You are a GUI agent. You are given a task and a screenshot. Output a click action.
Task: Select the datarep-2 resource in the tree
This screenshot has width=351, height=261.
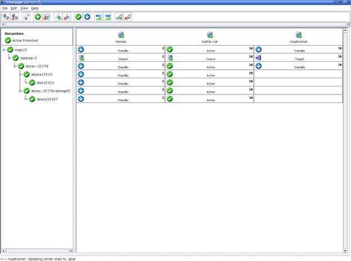tap(29, 58)
